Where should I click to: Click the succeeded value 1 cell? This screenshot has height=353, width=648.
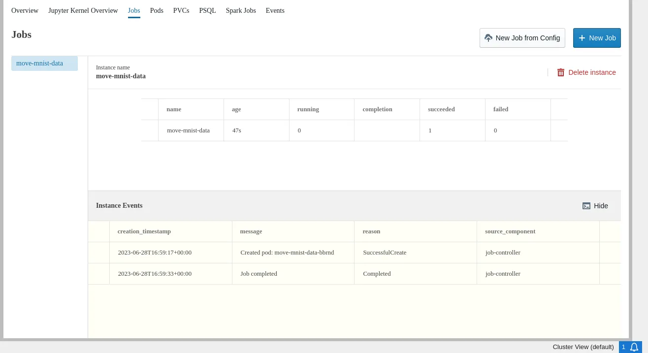click(x=453, y=130)
